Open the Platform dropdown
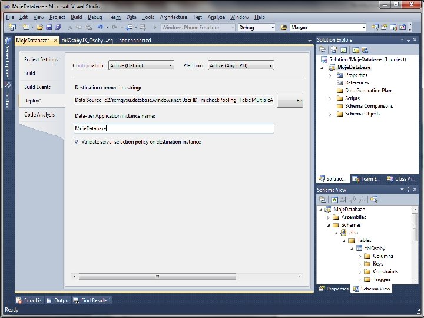 pos(270,66)
